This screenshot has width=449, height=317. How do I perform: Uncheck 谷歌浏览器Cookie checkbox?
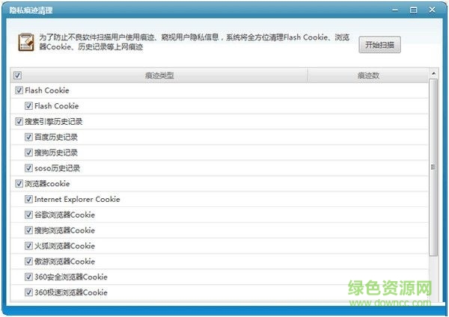point(28,215)
